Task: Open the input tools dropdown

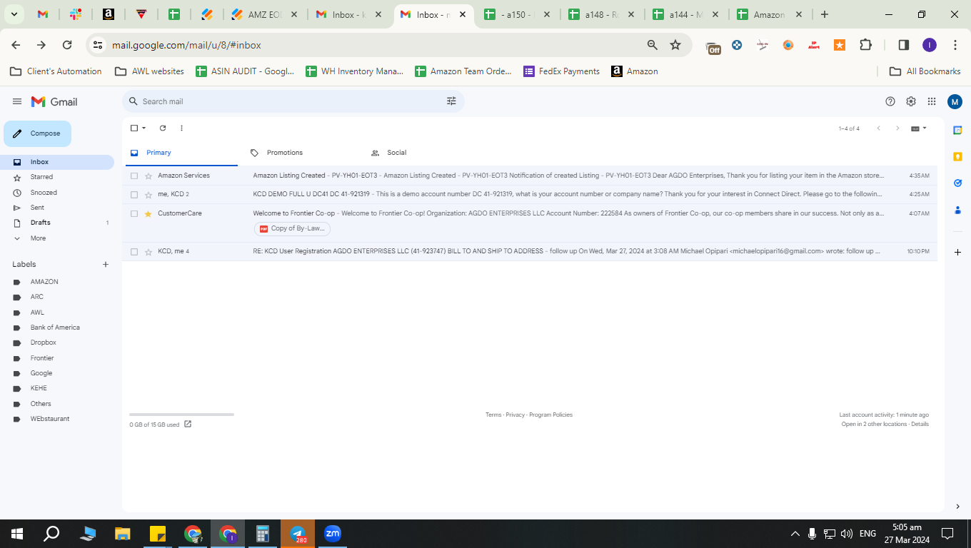Action: click(x=919, y=128)
